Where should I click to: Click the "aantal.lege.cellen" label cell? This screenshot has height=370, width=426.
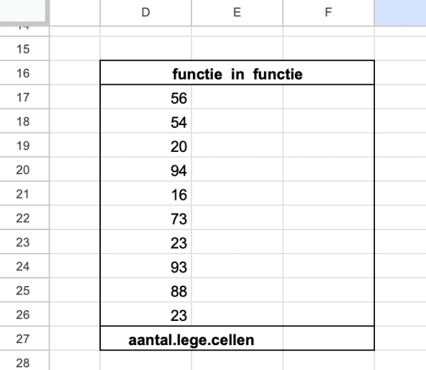pyautogui.click(x=191, y=339)
